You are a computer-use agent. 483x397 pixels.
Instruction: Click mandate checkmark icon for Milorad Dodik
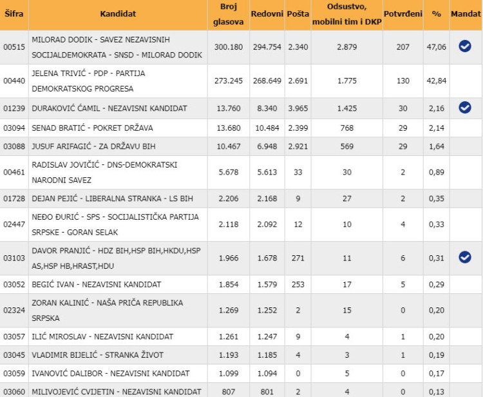click(464, 46)
